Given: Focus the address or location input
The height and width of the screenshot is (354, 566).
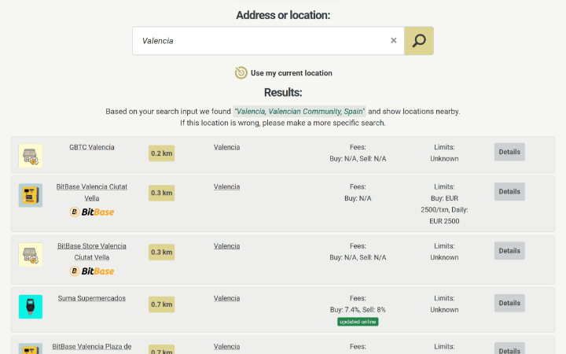Looking at the screenshot, I should 268,41.
